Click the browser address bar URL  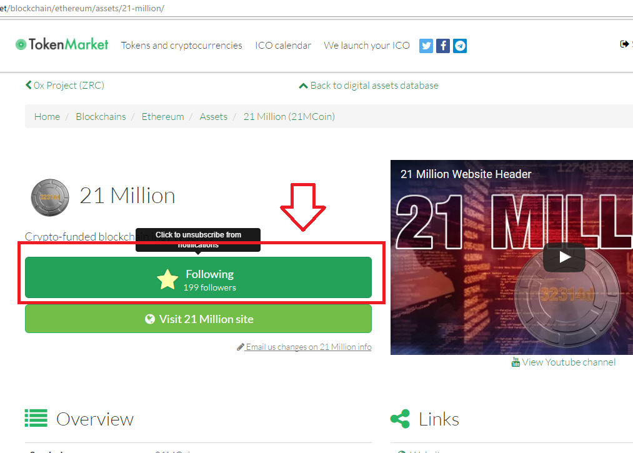(x=82, y=8)
